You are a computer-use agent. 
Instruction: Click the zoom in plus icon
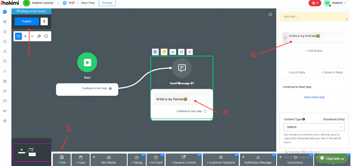[25, 36]
